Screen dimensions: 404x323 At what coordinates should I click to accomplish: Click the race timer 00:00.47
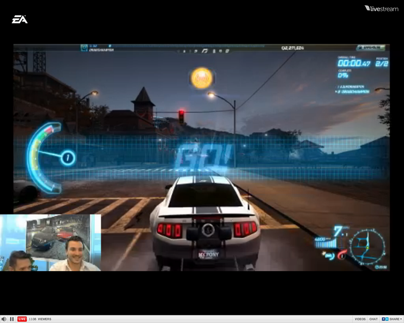point(354,63)
